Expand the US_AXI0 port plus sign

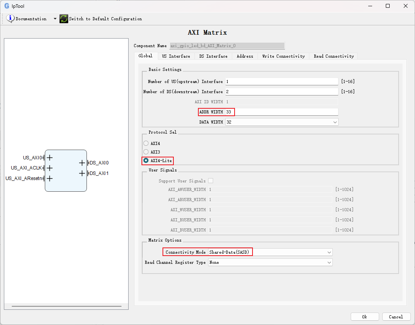coord(49,158)
